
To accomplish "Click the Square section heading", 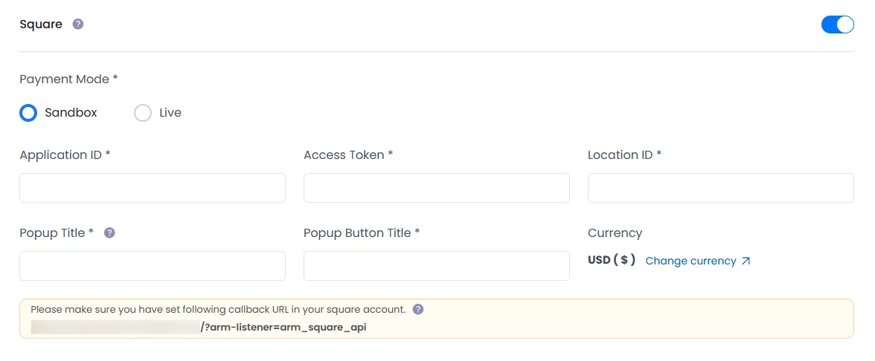I will click(41, 25).
